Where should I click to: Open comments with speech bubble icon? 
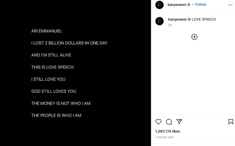168,122
